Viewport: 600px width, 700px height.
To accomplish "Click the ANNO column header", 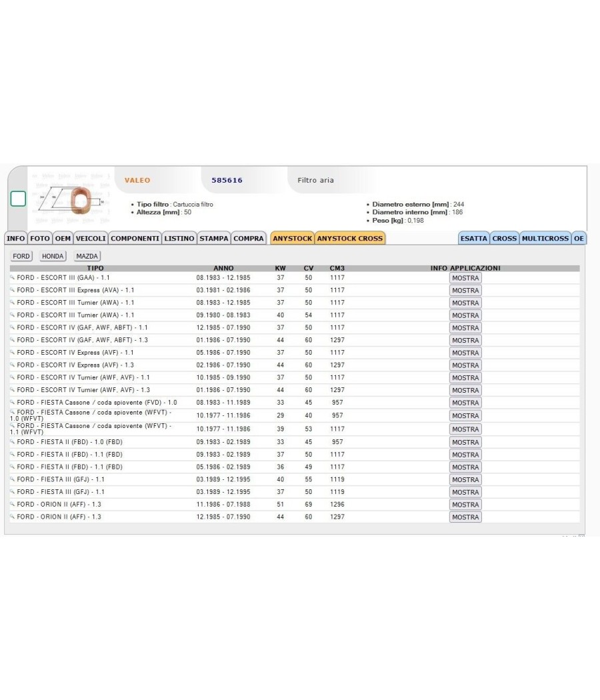I will [x=223, y=268].
